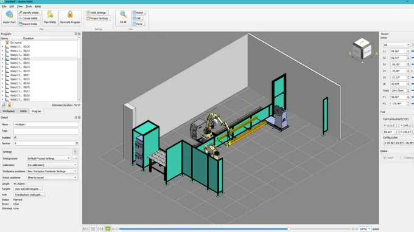Viewport: 414px width, 232px height.
Task: Skip to start of simulation
Action: 86,229
